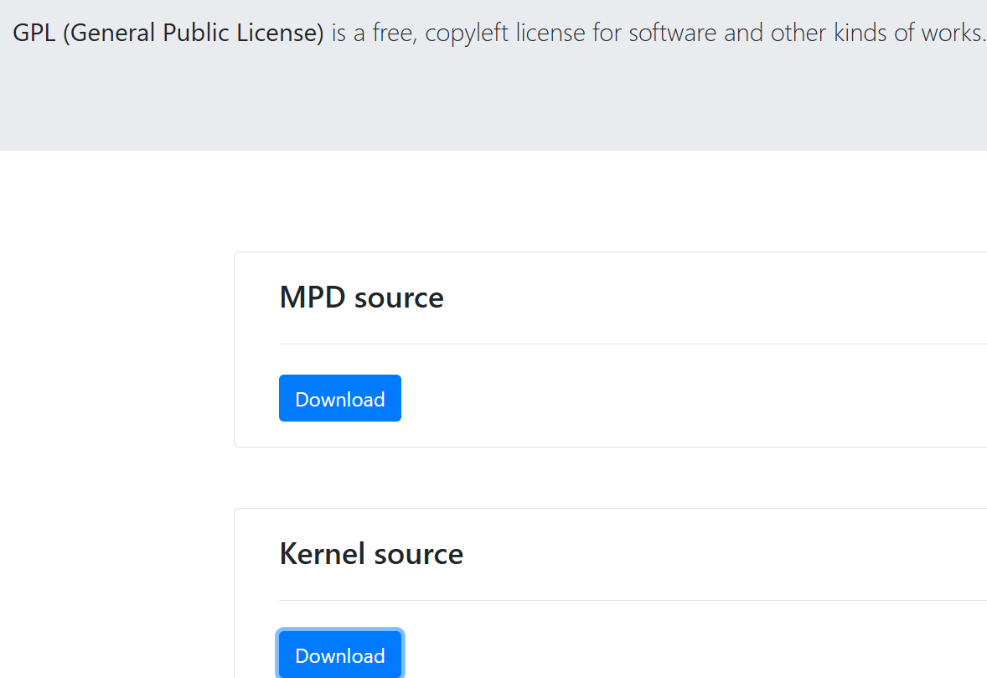This screenshot has width=987, height=678.
Task: Click 'source' in the MPD source heading
Action: click(x=399, y=298)
